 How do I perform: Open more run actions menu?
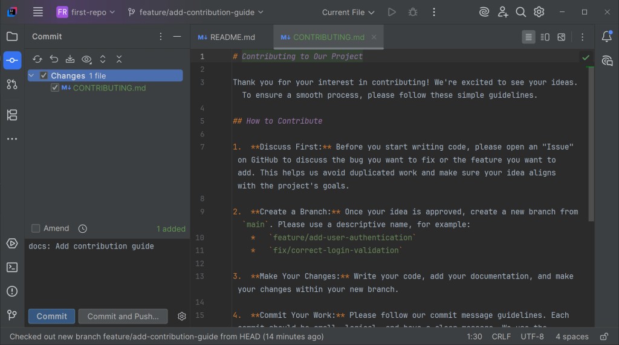tap(434, 12)
